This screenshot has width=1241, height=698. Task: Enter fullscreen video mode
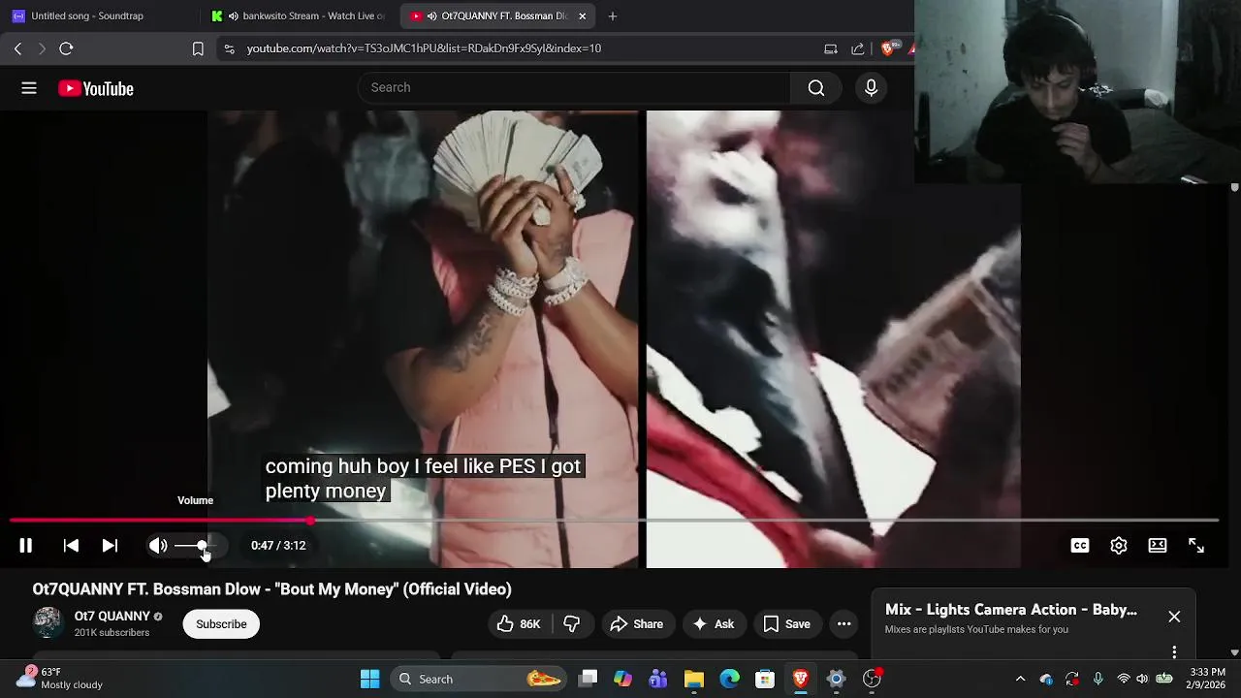point(1196,546)
